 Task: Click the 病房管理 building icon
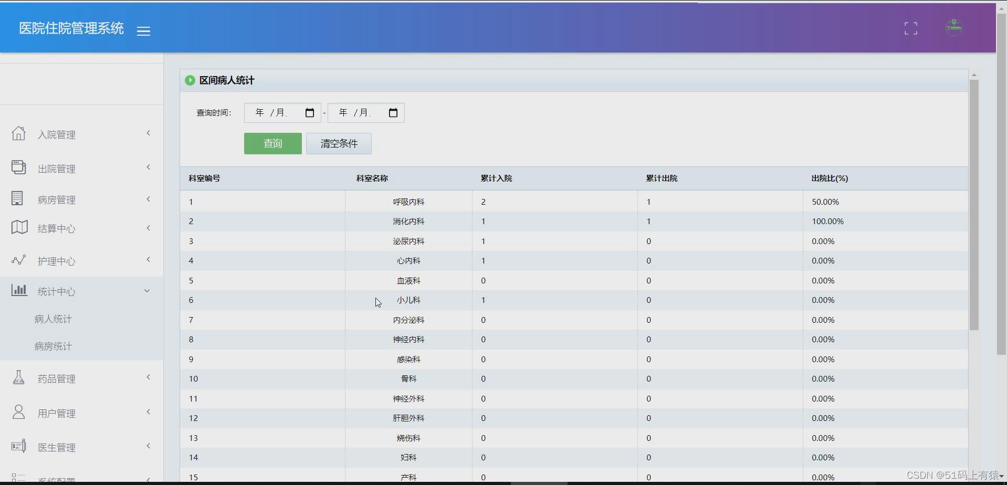[x=17, y=198]
